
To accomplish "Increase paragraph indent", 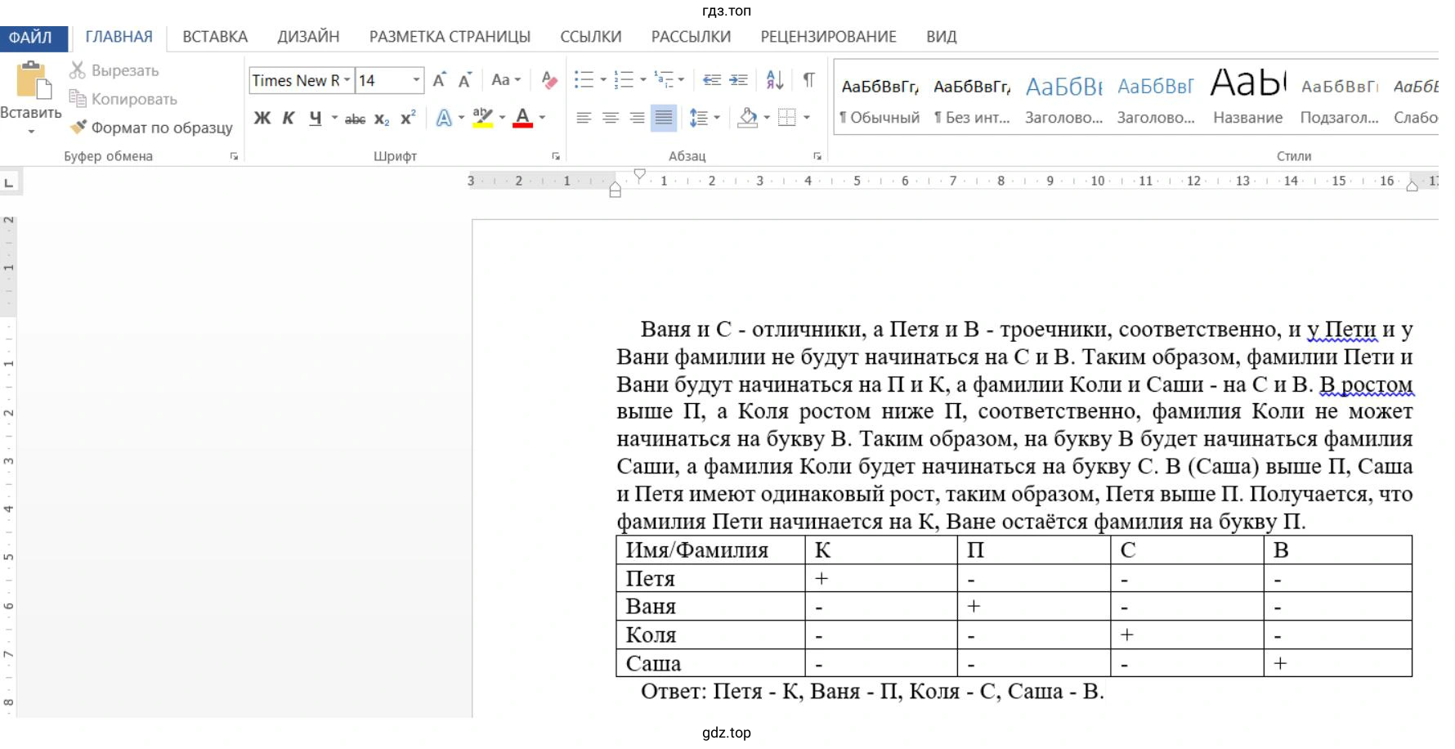I will [738, 80].
